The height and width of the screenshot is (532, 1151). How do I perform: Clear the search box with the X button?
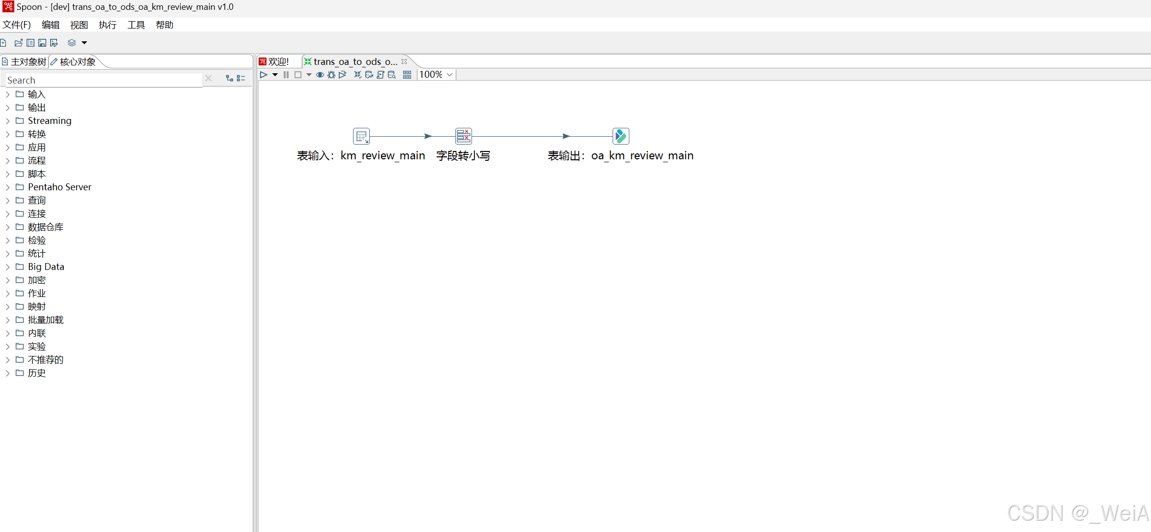click(x=208, y=78)
